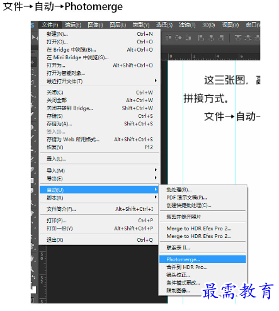The image size is (279, 311).
Task: Select 存储为 Web 所用格式...
Action: [x=99, y=139]
